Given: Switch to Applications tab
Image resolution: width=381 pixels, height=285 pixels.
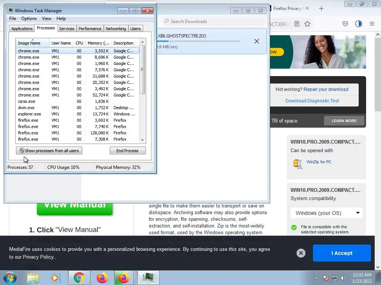Looking at the screenshot, I should pyautogui.click(x=22, y=29).
